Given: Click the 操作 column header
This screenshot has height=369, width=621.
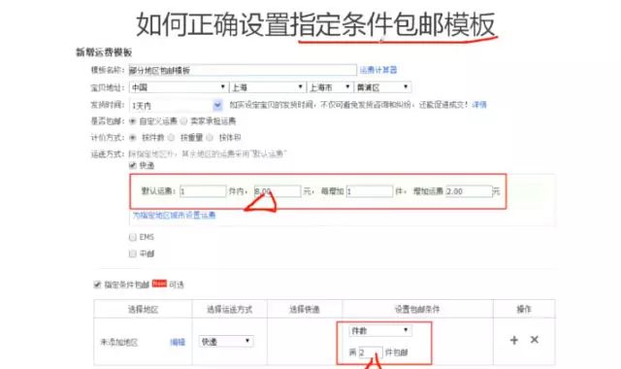Looking at the screenshot, I should (524, 309).
